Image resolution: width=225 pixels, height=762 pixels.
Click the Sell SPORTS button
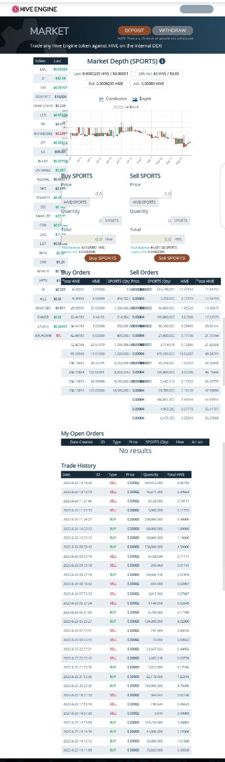pyautogui.click(x=172, y=258)
